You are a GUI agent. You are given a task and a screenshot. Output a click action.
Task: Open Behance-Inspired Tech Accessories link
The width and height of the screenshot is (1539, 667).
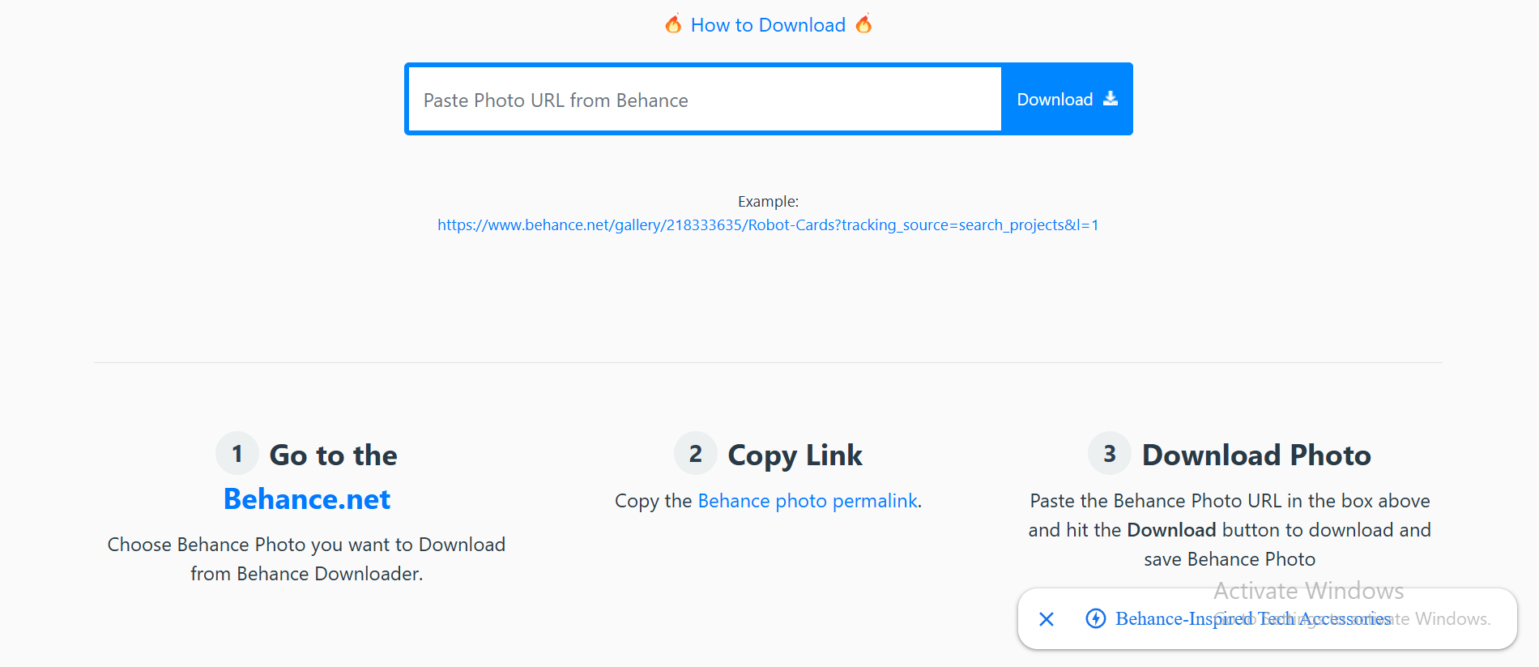click(x=1252, y=618)
